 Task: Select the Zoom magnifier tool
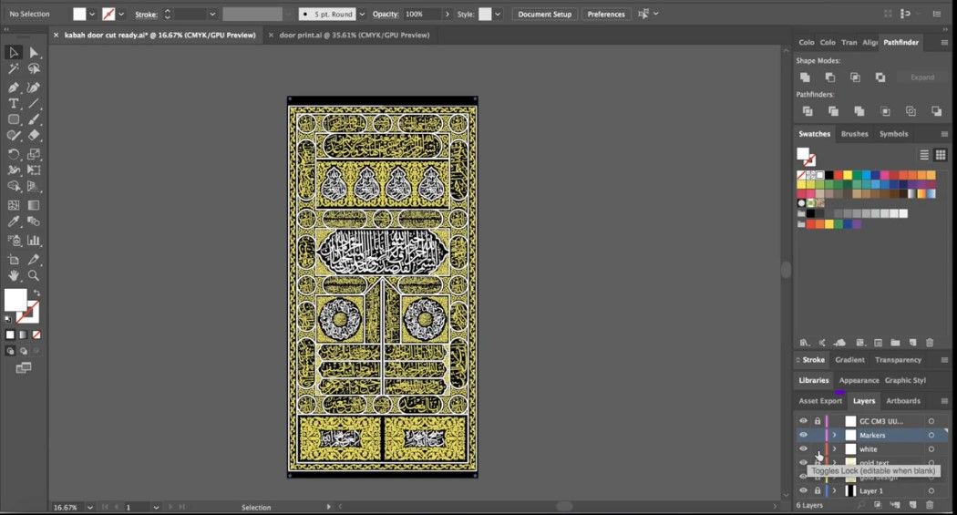coord(34,276)
